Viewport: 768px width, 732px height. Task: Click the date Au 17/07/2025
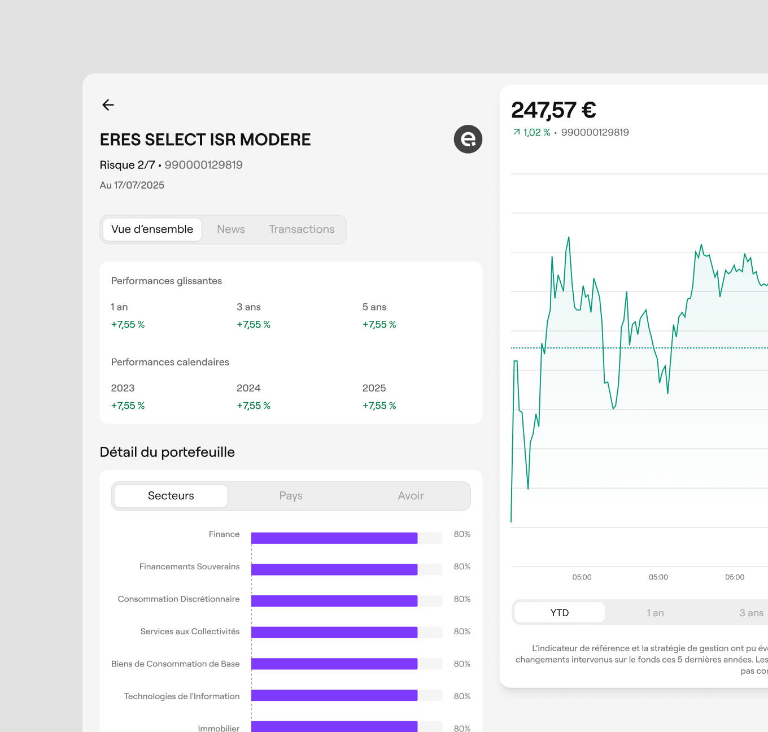[x=132, y=185]
